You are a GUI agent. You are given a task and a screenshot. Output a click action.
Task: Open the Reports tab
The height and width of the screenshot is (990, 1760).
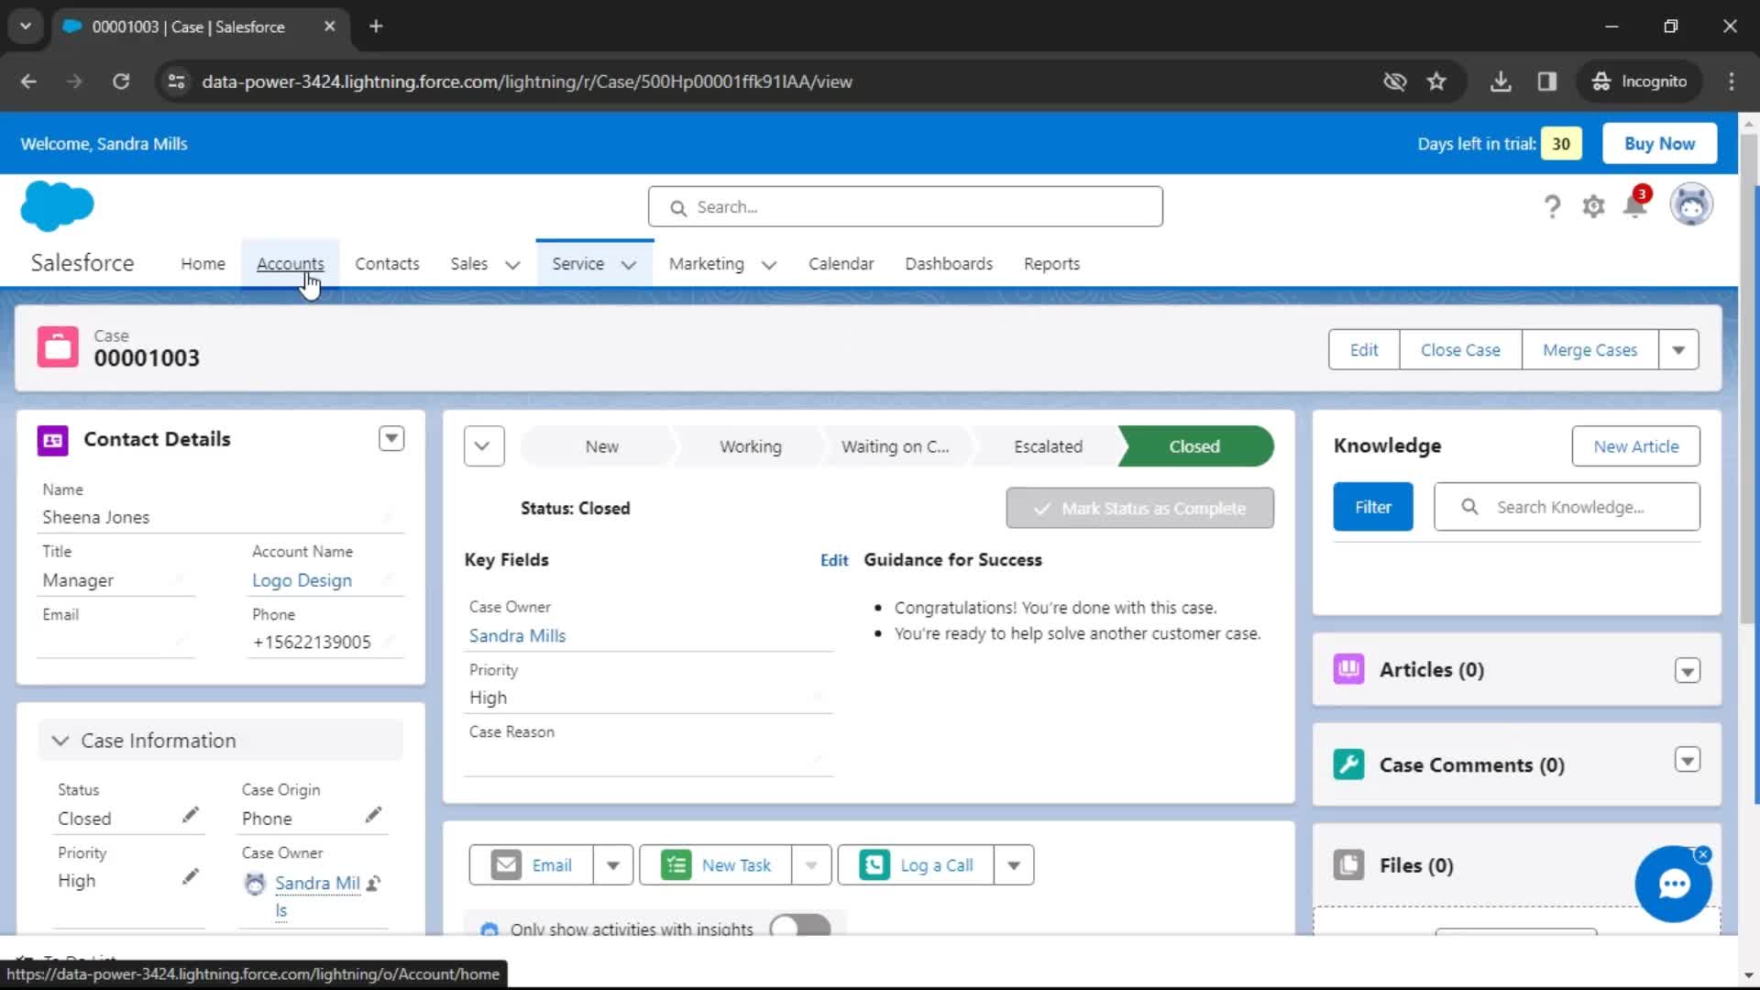[1051, 264]
